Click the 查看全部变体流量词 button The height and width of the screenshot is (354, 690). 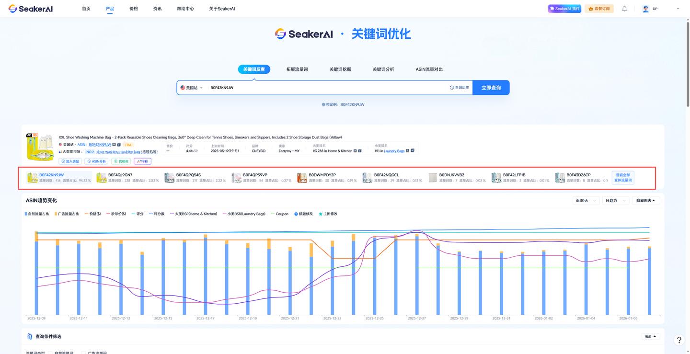click(623, 177)
